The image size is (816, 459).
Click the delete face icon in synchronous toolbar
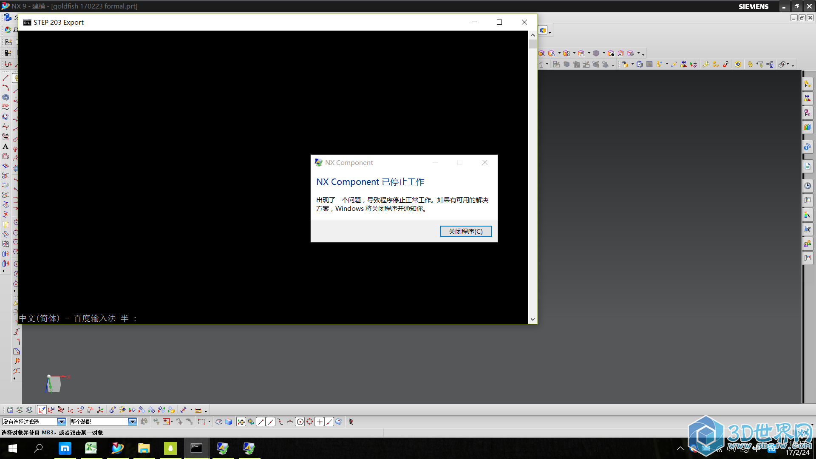click(542, 53)
